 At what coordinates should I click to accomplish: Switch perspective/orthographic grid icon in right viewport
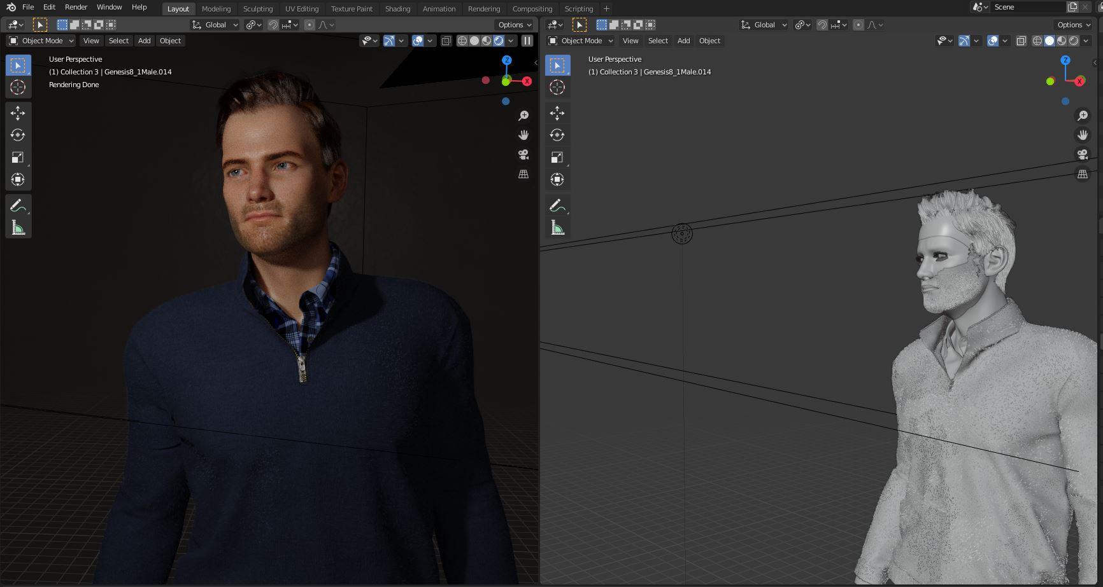point(1083,174)
